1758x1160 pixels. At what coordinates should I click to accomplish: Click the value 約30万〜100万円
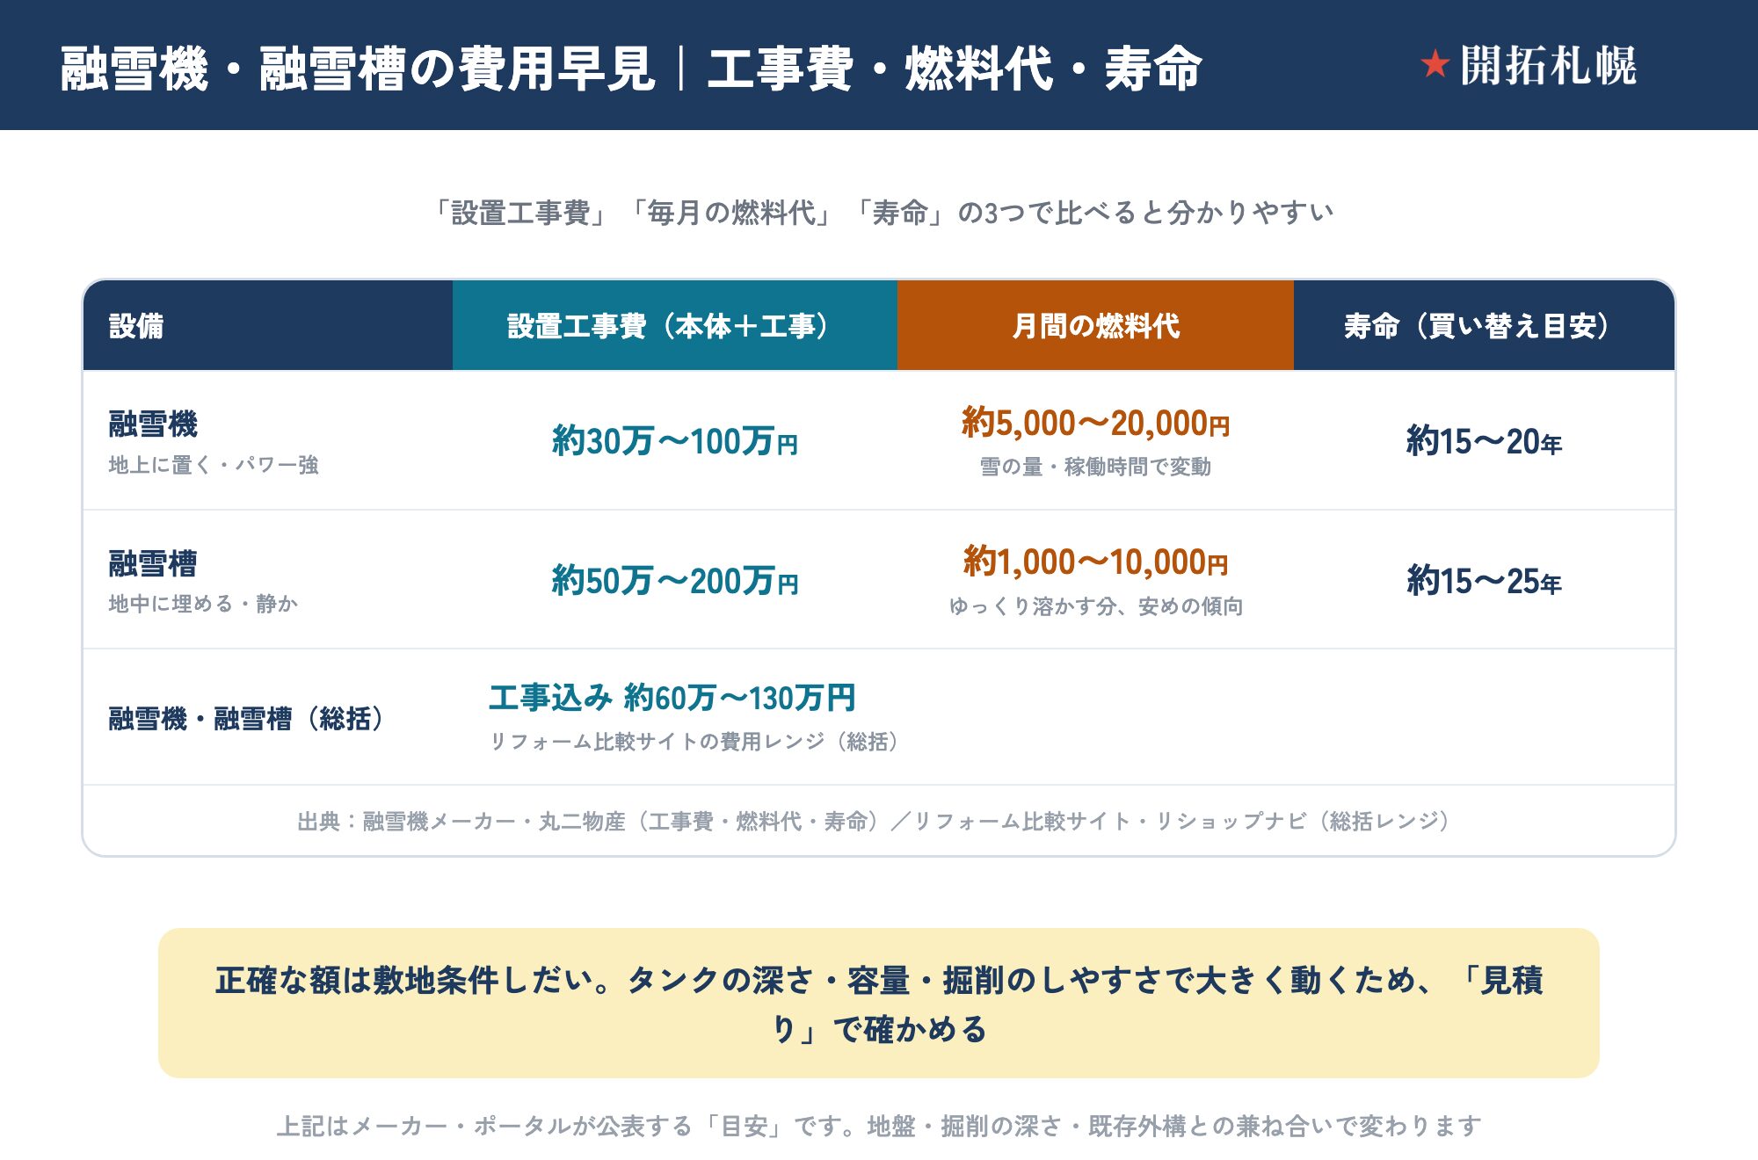tap(674, 440)
